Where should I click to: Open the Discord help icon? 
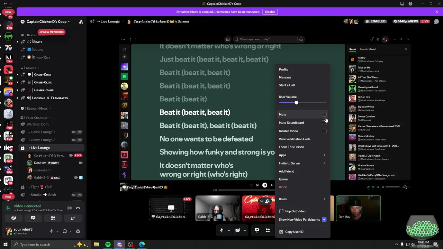point(410,4)
